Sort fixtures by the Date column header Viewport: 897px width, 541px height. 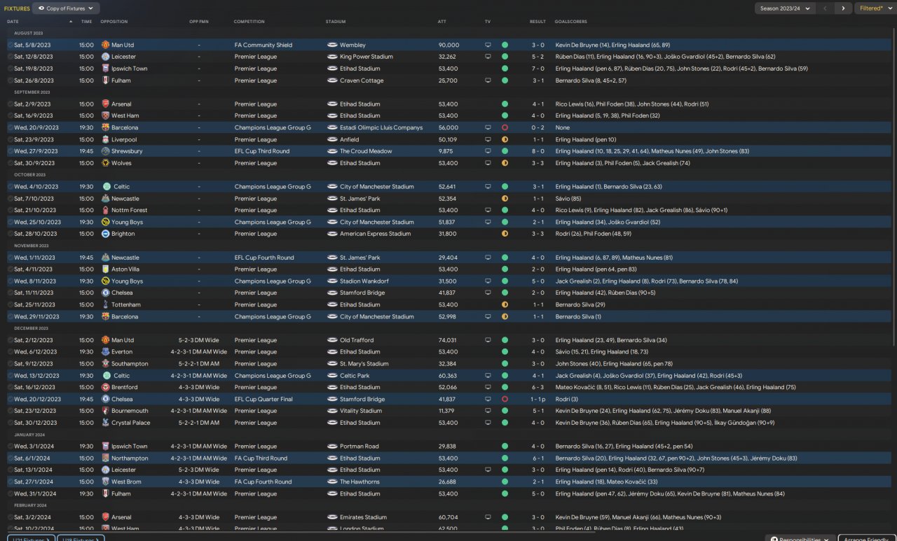tap(13, 22)
